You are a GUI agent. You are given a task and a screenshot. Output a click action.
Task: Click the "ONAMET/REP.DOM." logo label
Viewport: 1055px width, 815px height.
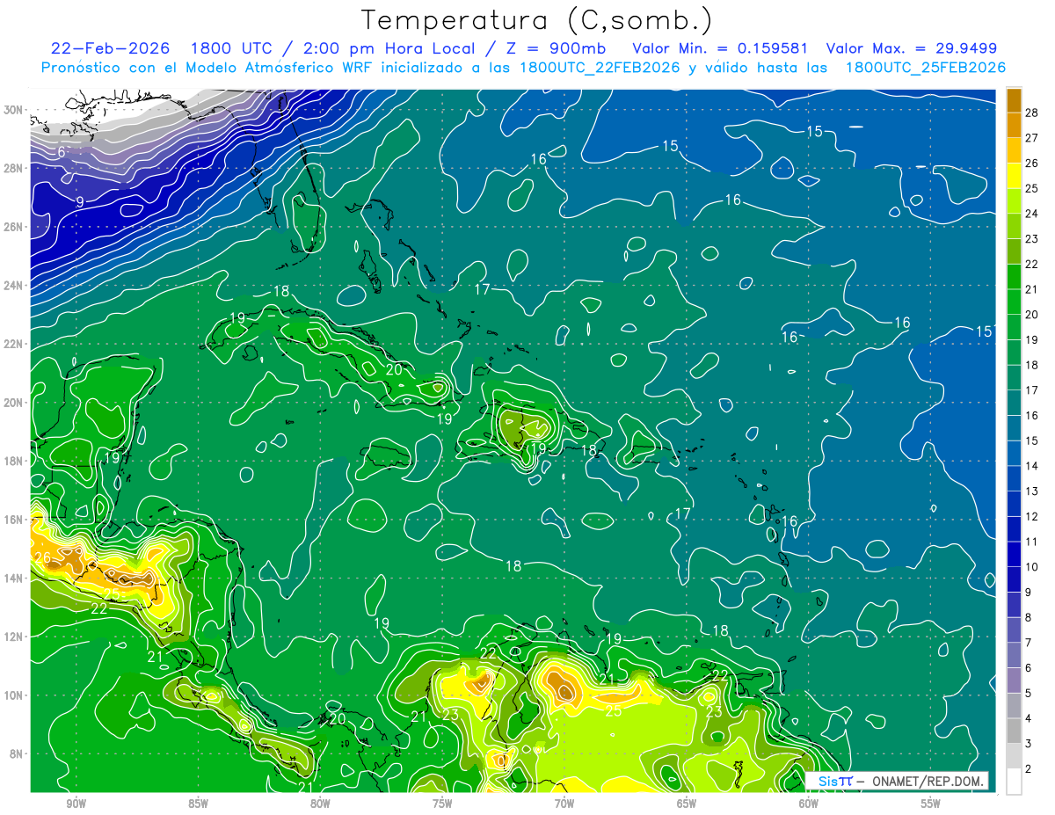click(927, 781)
